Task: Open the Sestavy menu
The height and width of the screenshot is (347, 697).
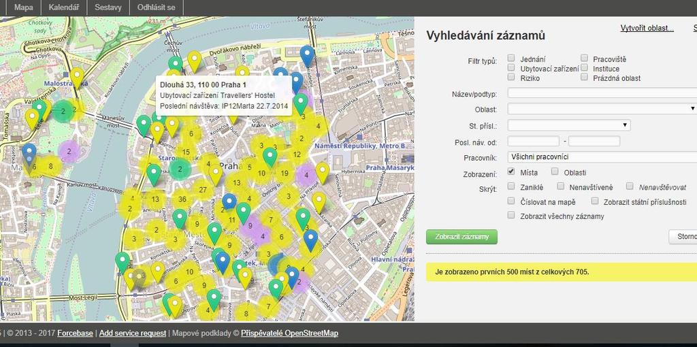Action: [108, 7]
